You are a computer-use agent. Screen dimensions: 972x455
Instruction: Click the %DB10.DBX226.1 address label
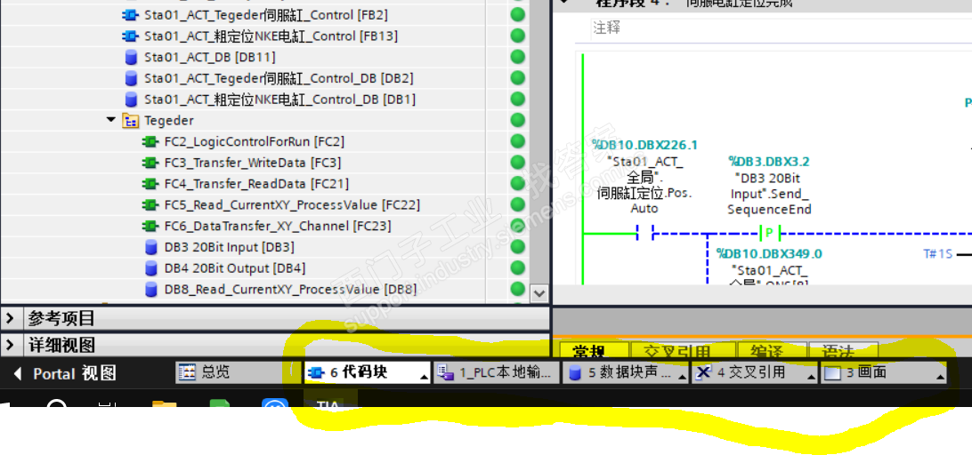(x=644, y=146)
